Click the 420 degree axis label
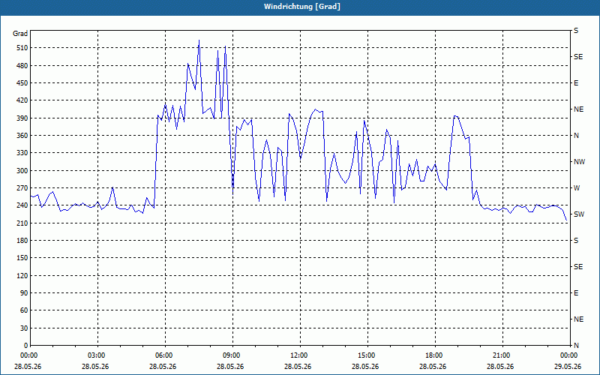Image resolution: width=600 pixels, height=375 pixels. [22, 100]
